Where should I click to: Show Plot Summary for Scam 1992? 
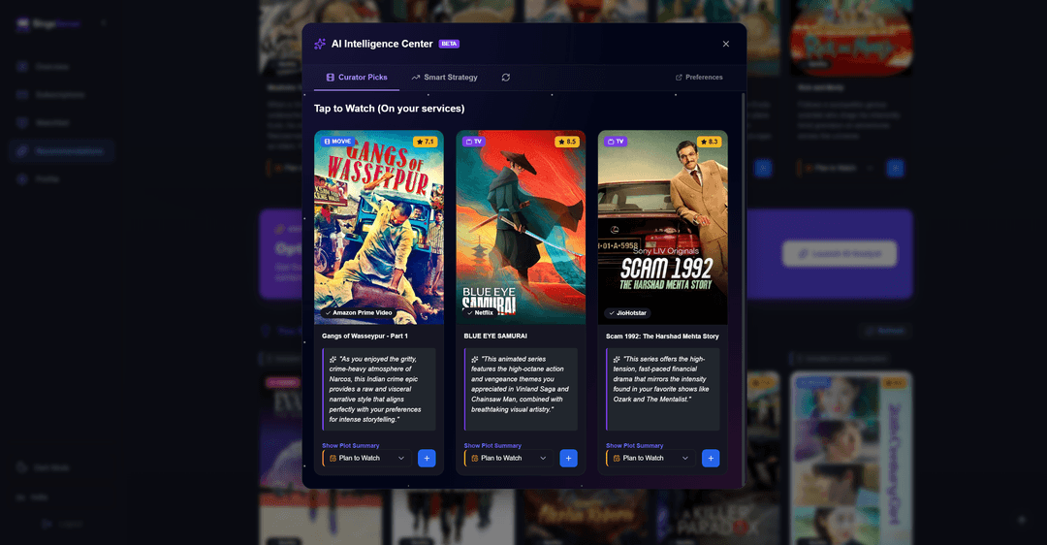coord(634,445)
